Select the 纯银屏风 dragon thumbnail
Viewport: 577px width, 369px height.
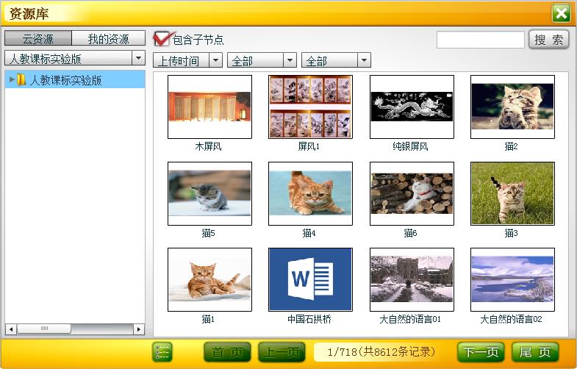(x=412, y=107)
